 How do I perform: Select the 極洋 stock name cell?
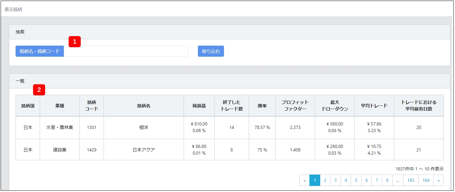[x=144, y=128]
